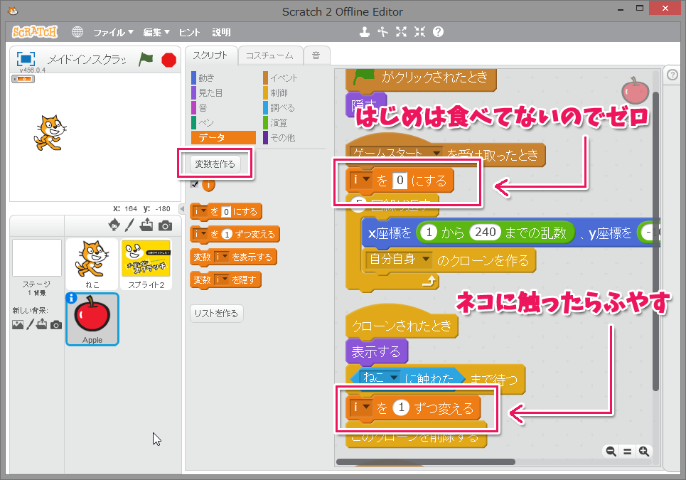Start project with green flag
The width and height of the screenshot is (686, 480).
[x=146, y=60]
